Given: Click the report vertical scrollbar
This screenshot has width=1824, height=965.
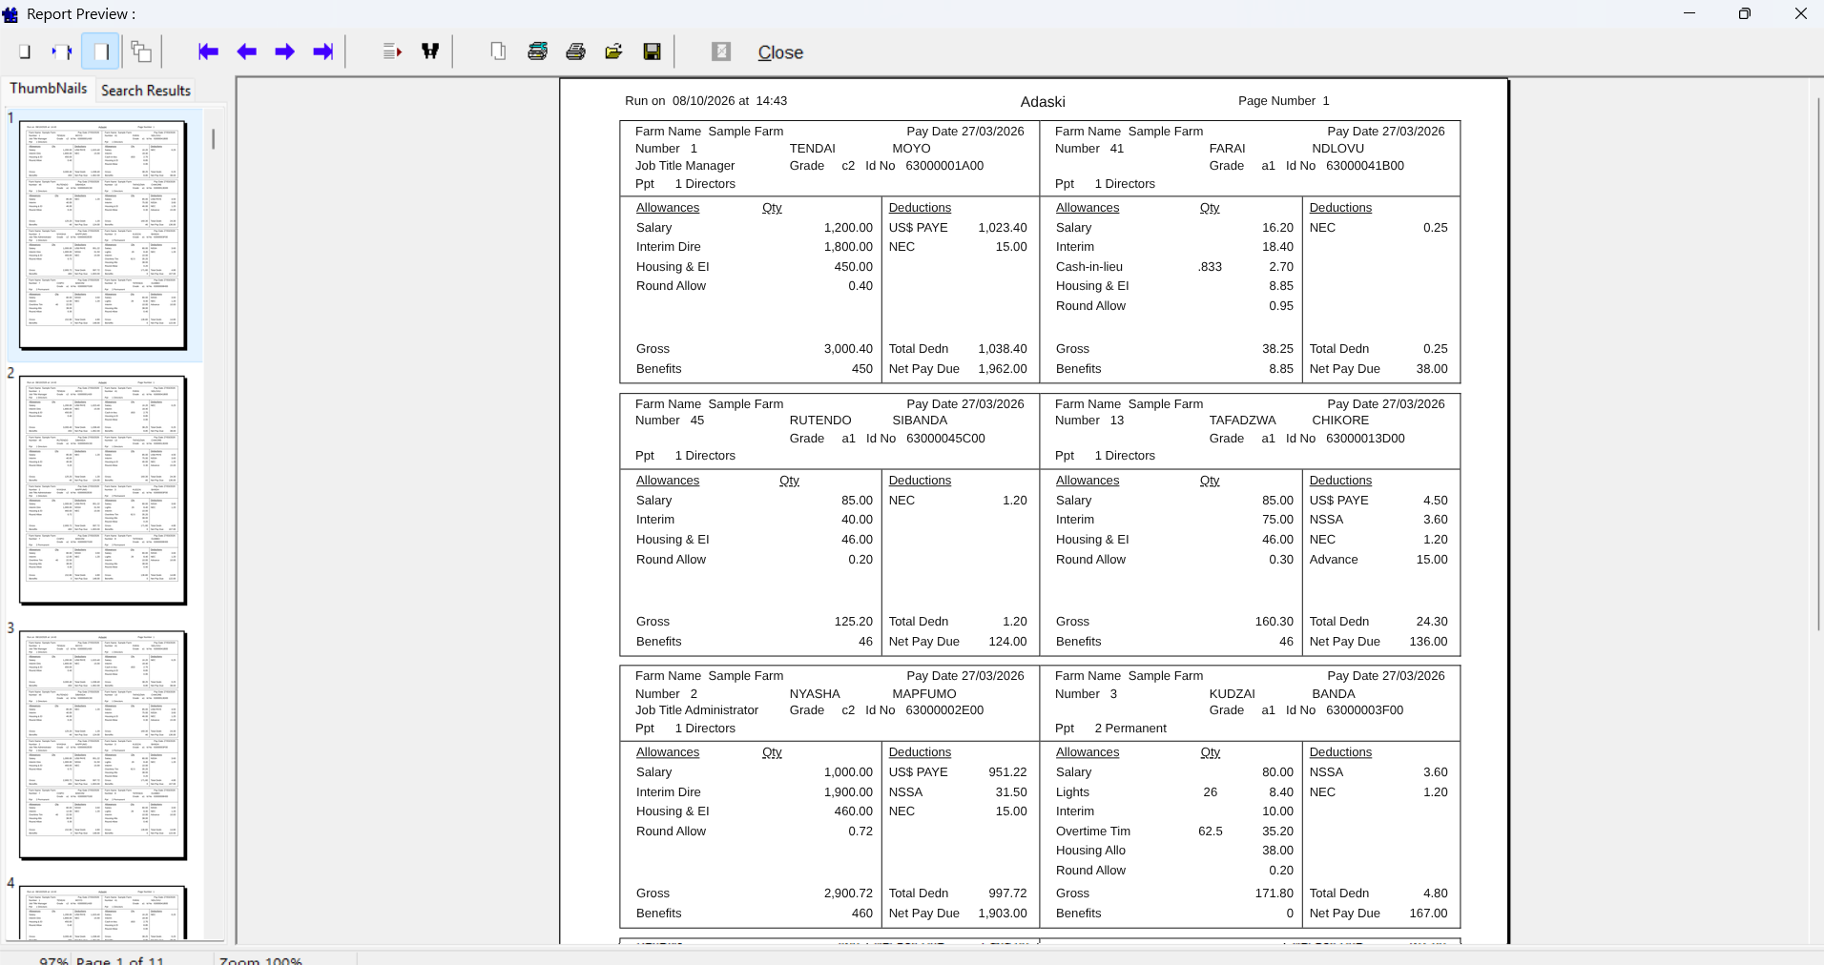Looking at the screenshot, I should click(x=1818, y=362).
